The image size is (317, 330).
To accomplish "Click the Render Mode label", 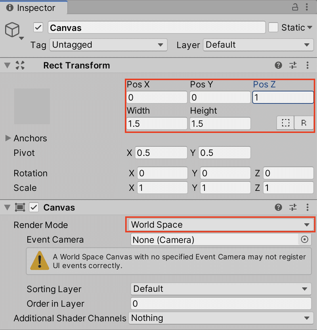I will [x=41, y=225].
